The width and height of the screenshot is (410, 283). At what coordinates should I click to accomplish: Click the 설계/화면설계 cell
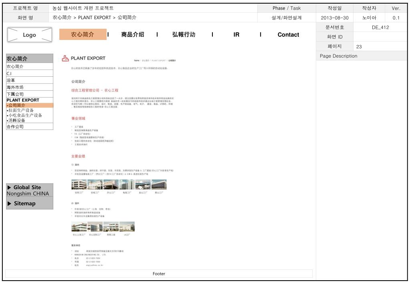(287, 18)
